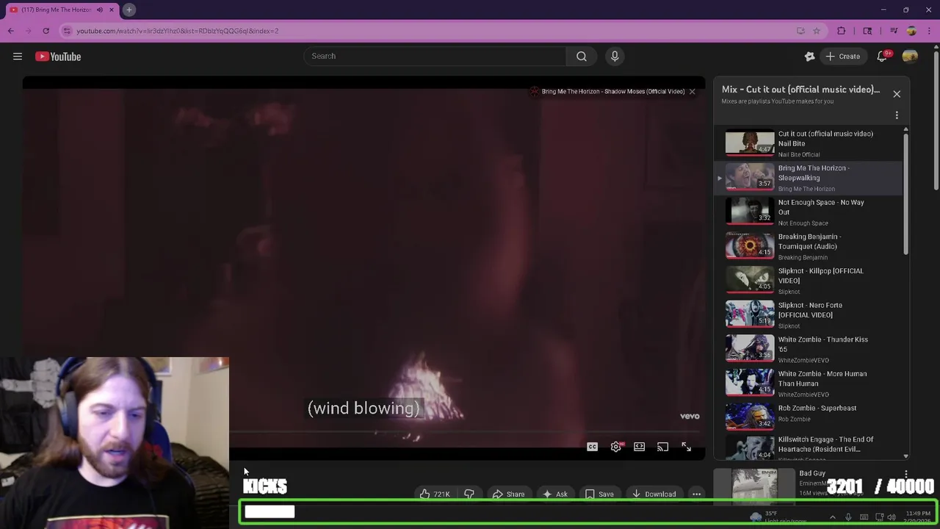The height and width of the screenshot is (529, 940).
Task: Like the video showing 721K
Action: coord(434,494)
